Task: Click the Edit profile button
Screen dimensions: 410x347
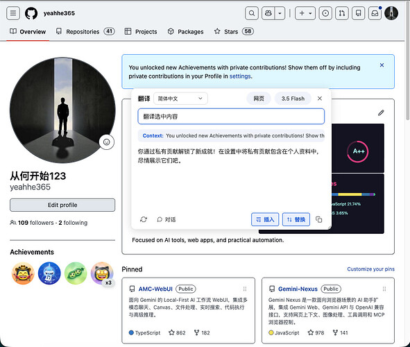Action: point(62,205)
